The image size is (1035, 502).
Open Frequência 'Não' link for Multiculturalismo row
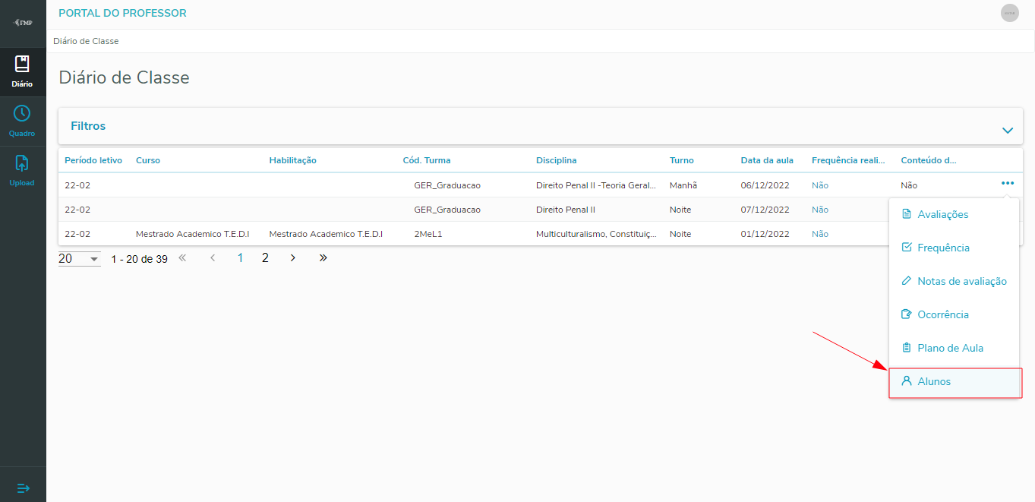click(820, 234)
